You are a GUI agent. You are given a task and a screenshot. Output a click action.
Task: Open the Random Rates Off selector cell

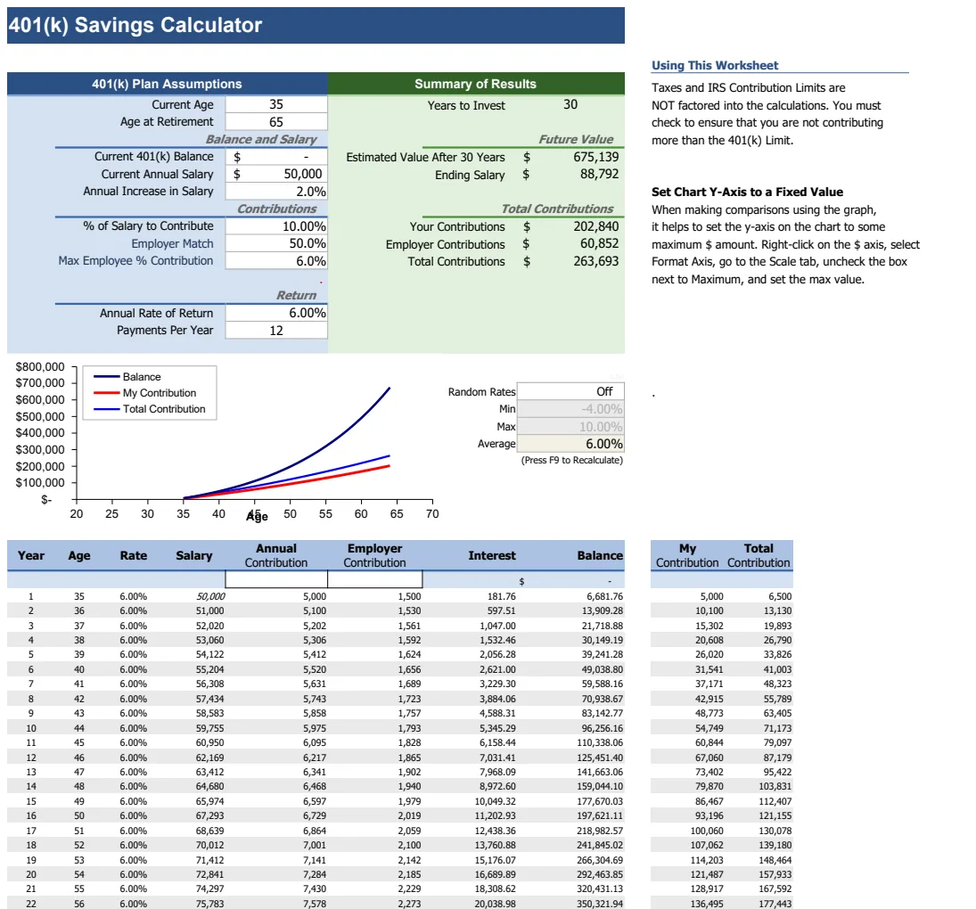pyautogui.click(x=570, y=391)
